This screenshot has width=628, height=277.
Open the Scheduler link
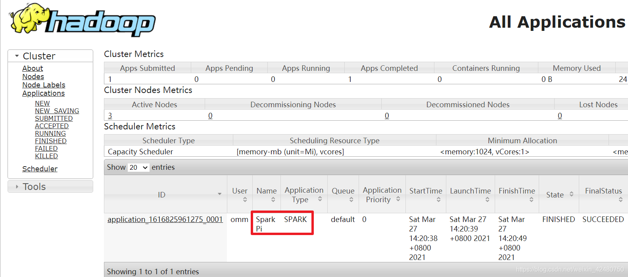coord(40,169)
